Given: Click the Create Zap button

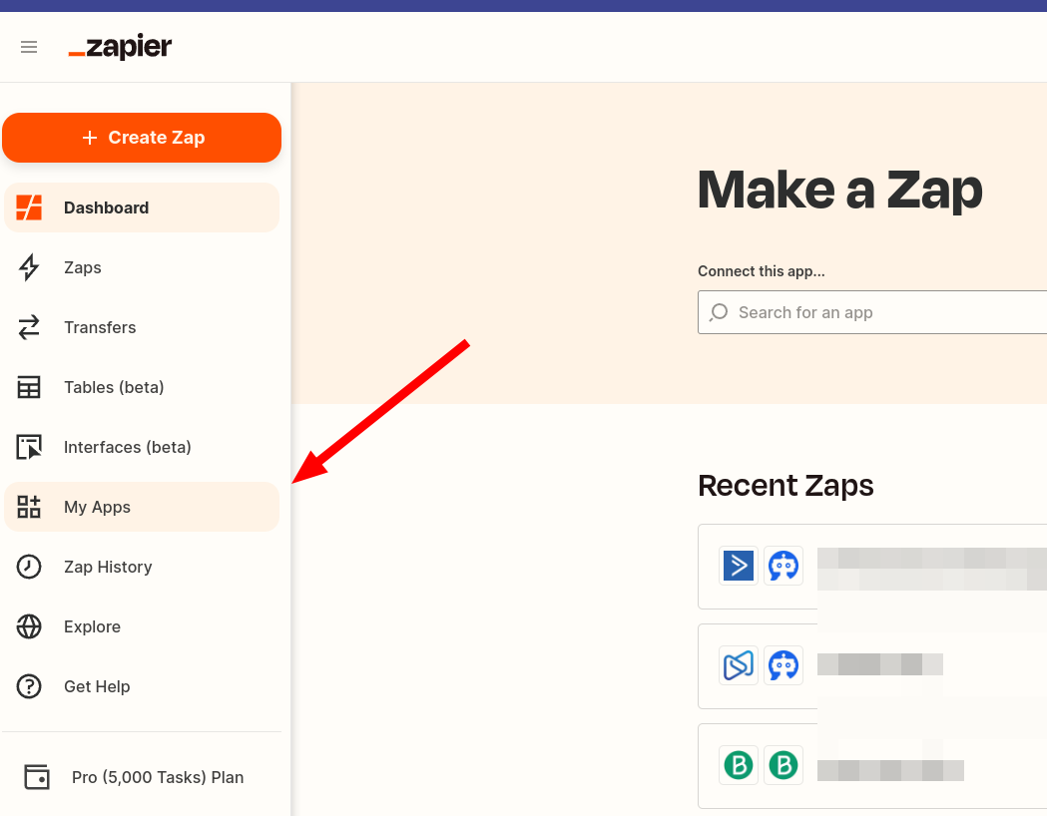Looking at the screenshot, I should [142, 138].
